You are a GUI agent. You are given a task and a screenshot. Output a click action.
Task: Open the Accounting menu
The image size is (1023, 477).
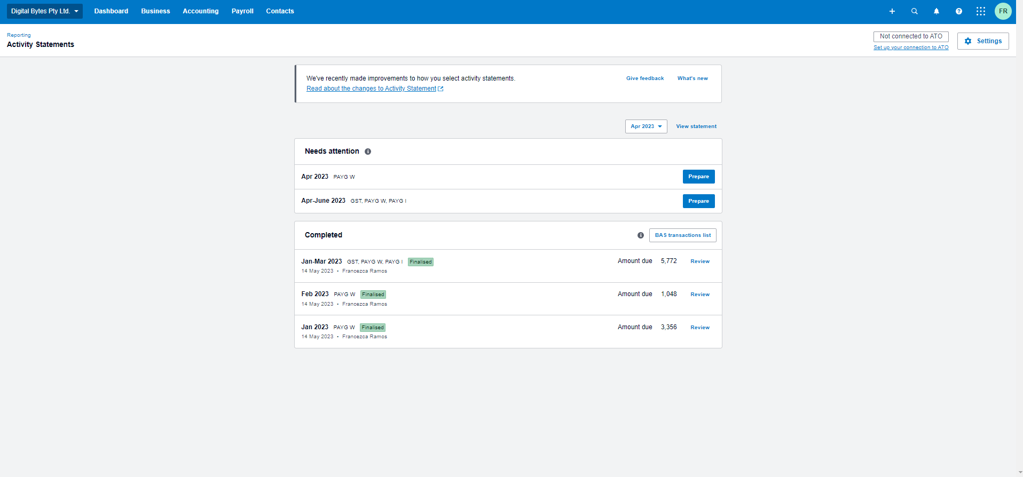tap(201, 11)
